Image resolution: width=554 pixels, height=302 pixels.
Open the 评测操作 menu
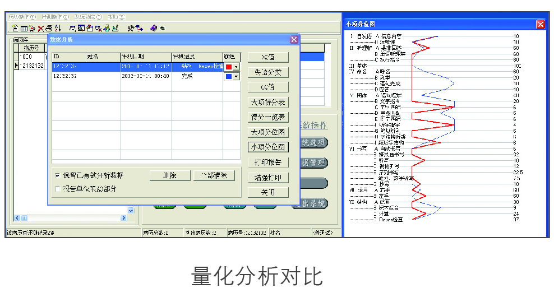click(x=55, y=17)
